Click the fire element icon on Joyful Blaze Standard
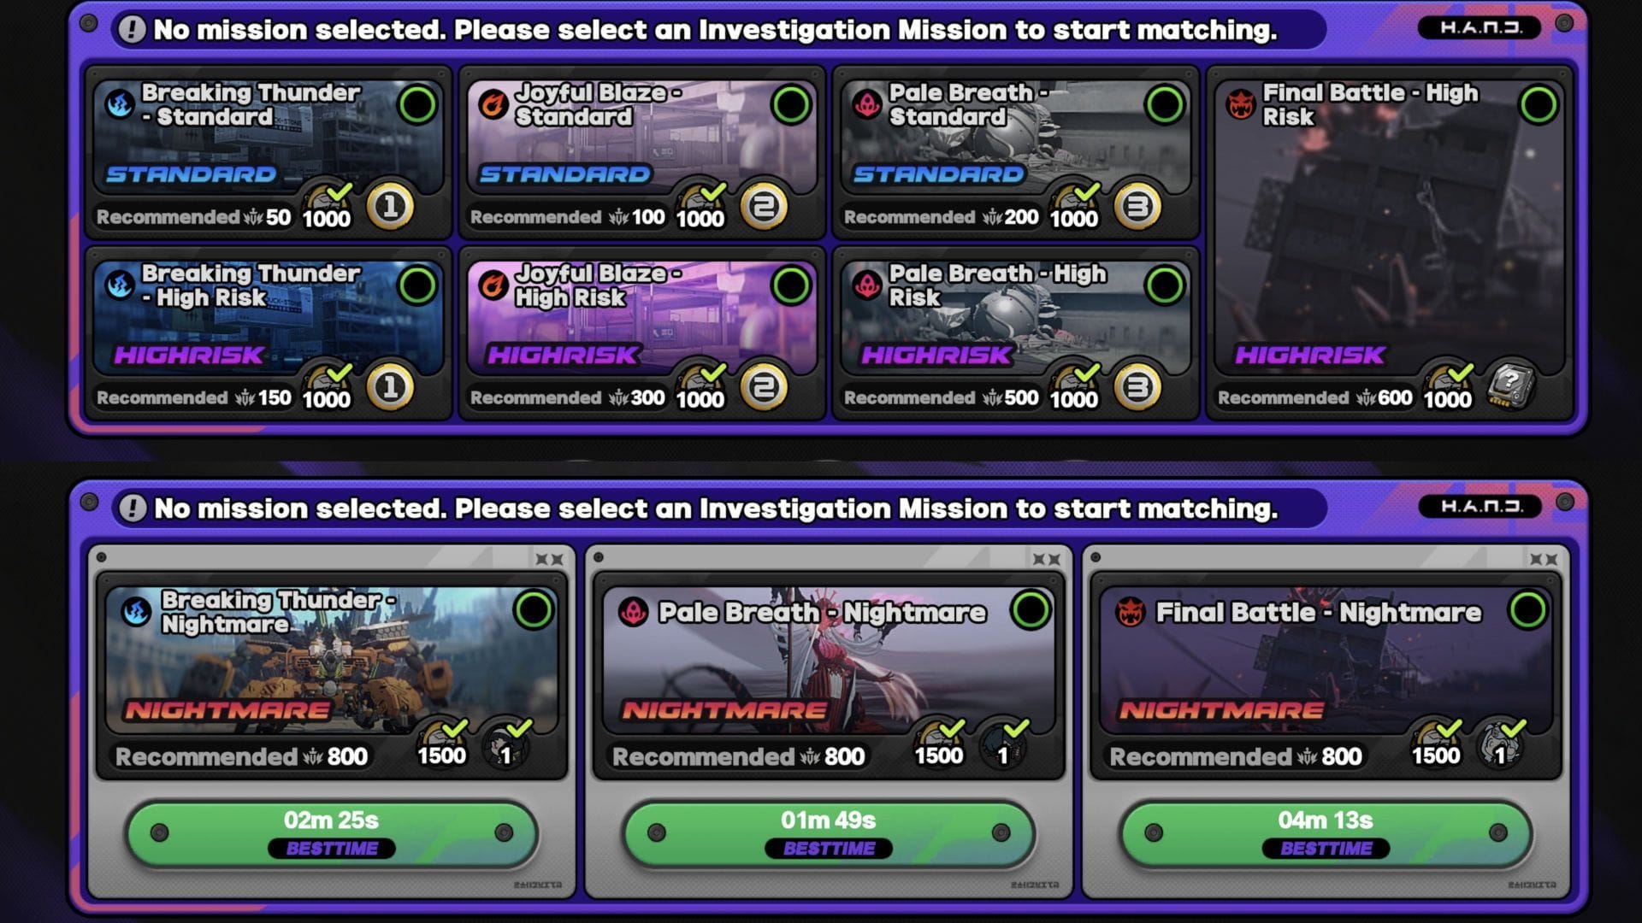This screenshot has height=923, width=1642. coord(493,104)
